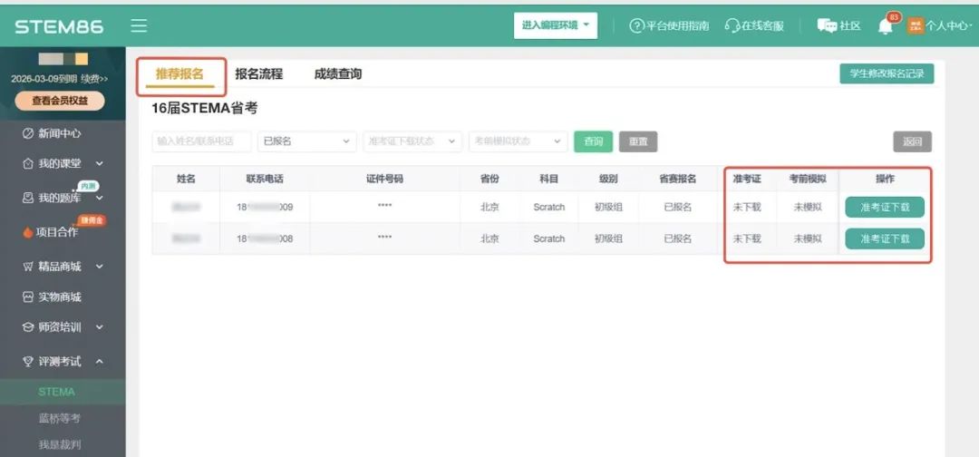The image size is (979, 457).
Task: Click 准考证下载 for phone ending 008
Action: pyautogui.click(x=885, y=238)
